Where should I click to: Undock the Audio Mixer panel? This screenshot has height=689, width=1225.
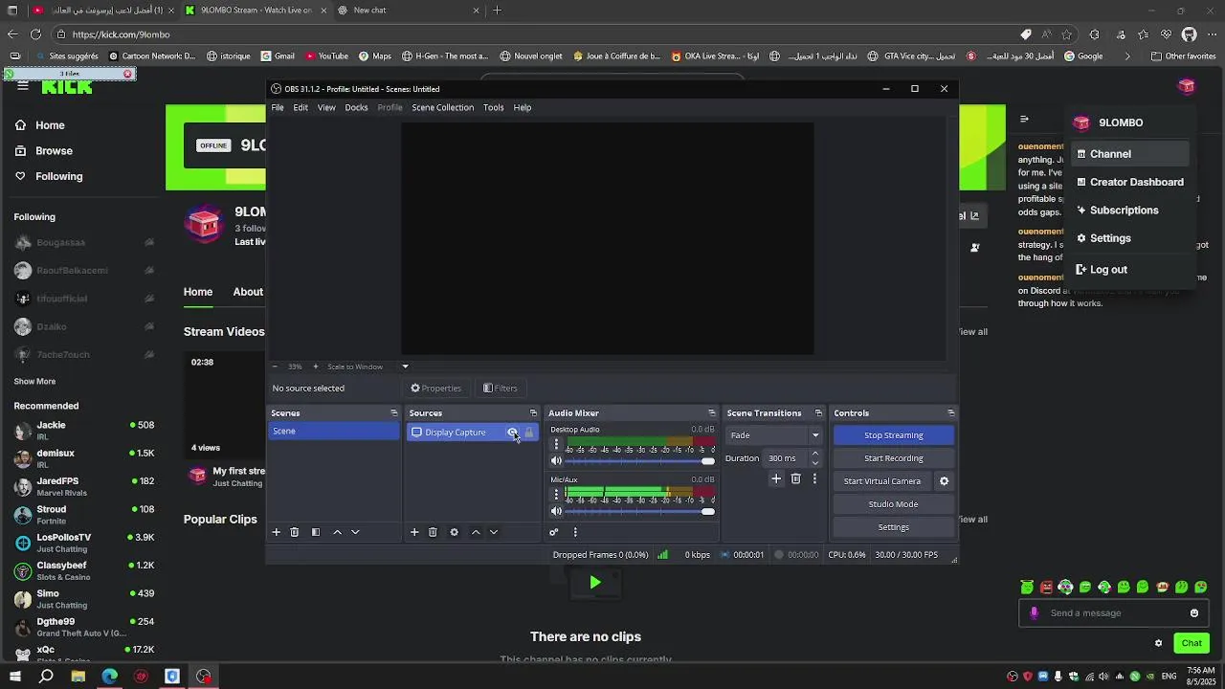(x=711, y=413)
